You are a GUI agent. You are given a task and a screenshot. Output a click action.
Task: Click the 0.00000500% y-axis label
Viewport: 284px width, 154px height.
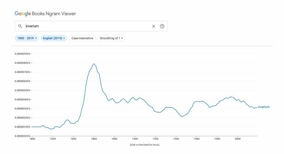pos(23,90)
